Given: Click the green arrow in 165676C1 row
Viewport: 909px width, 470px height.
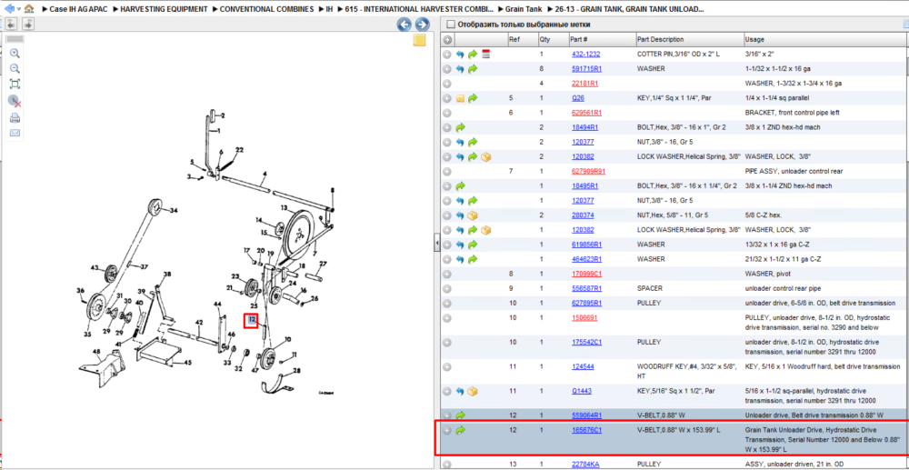Looking at the screenshot, I should [460, 430].
